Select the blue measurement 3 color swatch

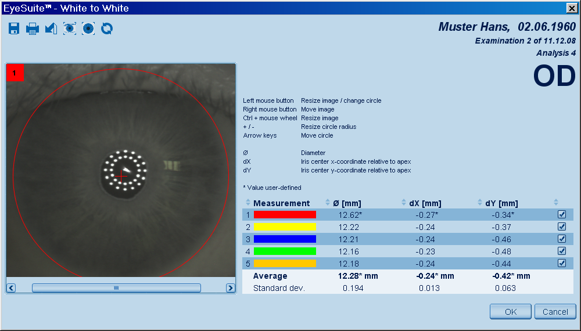tap(285, 239)
